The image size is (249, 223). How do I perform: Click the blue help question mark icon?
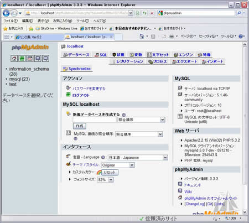coord(241,37)
